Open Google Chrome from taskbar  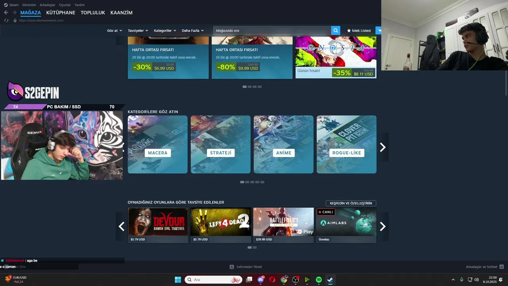point(284,280)
